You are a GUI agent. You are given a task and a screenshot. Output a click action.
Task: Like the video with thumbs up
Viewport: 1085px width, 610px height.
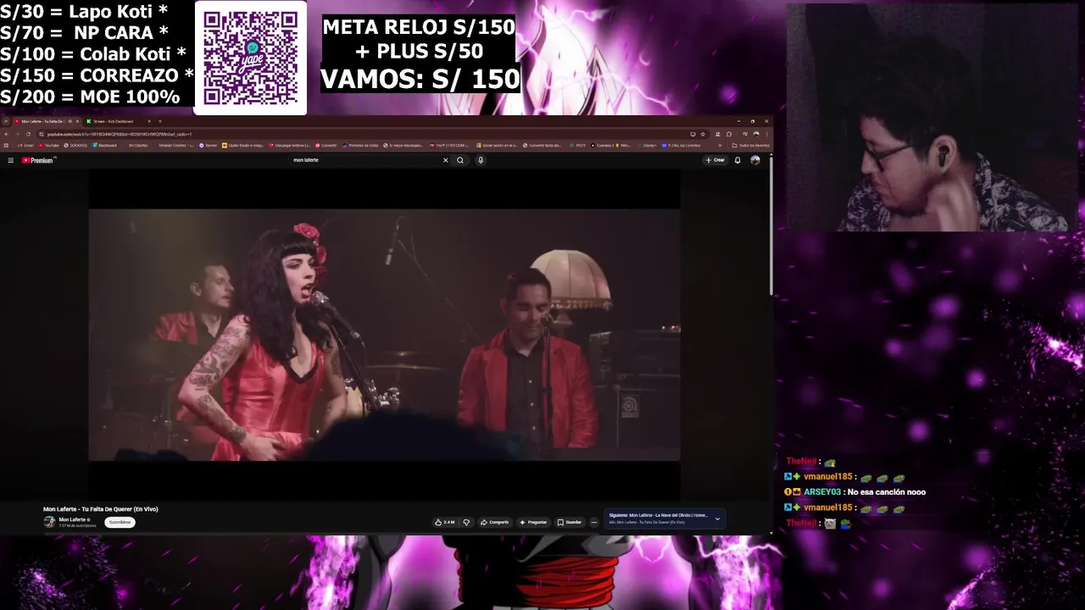(x=444, y=522)
